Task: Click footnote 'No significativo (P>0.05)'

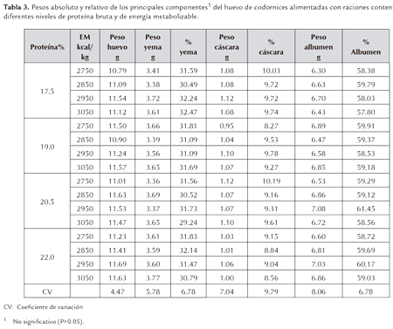Action: pyautogui.click(x=48, y=321)
